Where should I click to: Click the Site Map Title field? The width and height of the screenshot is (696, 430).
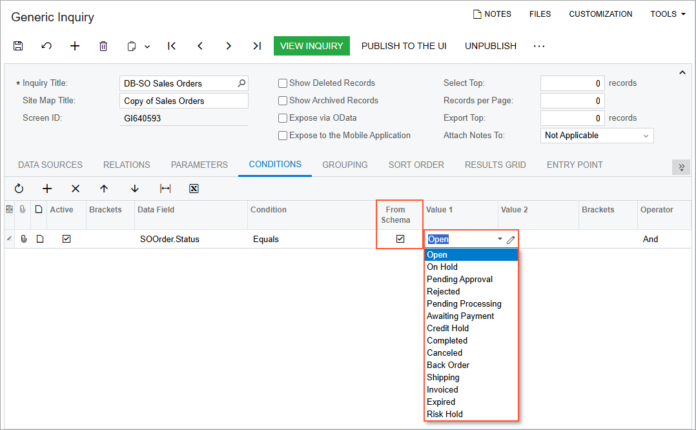(x=184, y=101)
